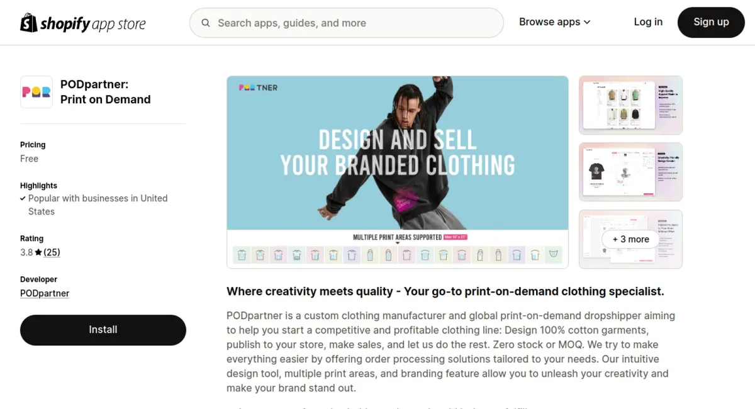Show the + 3 more screenshots
Image resolution: width=755 pixels, height=409 pixels.
(x=630, y=239)
